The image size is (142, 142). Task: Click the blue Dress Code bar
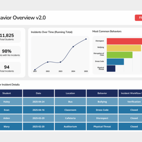click(115, 62)
